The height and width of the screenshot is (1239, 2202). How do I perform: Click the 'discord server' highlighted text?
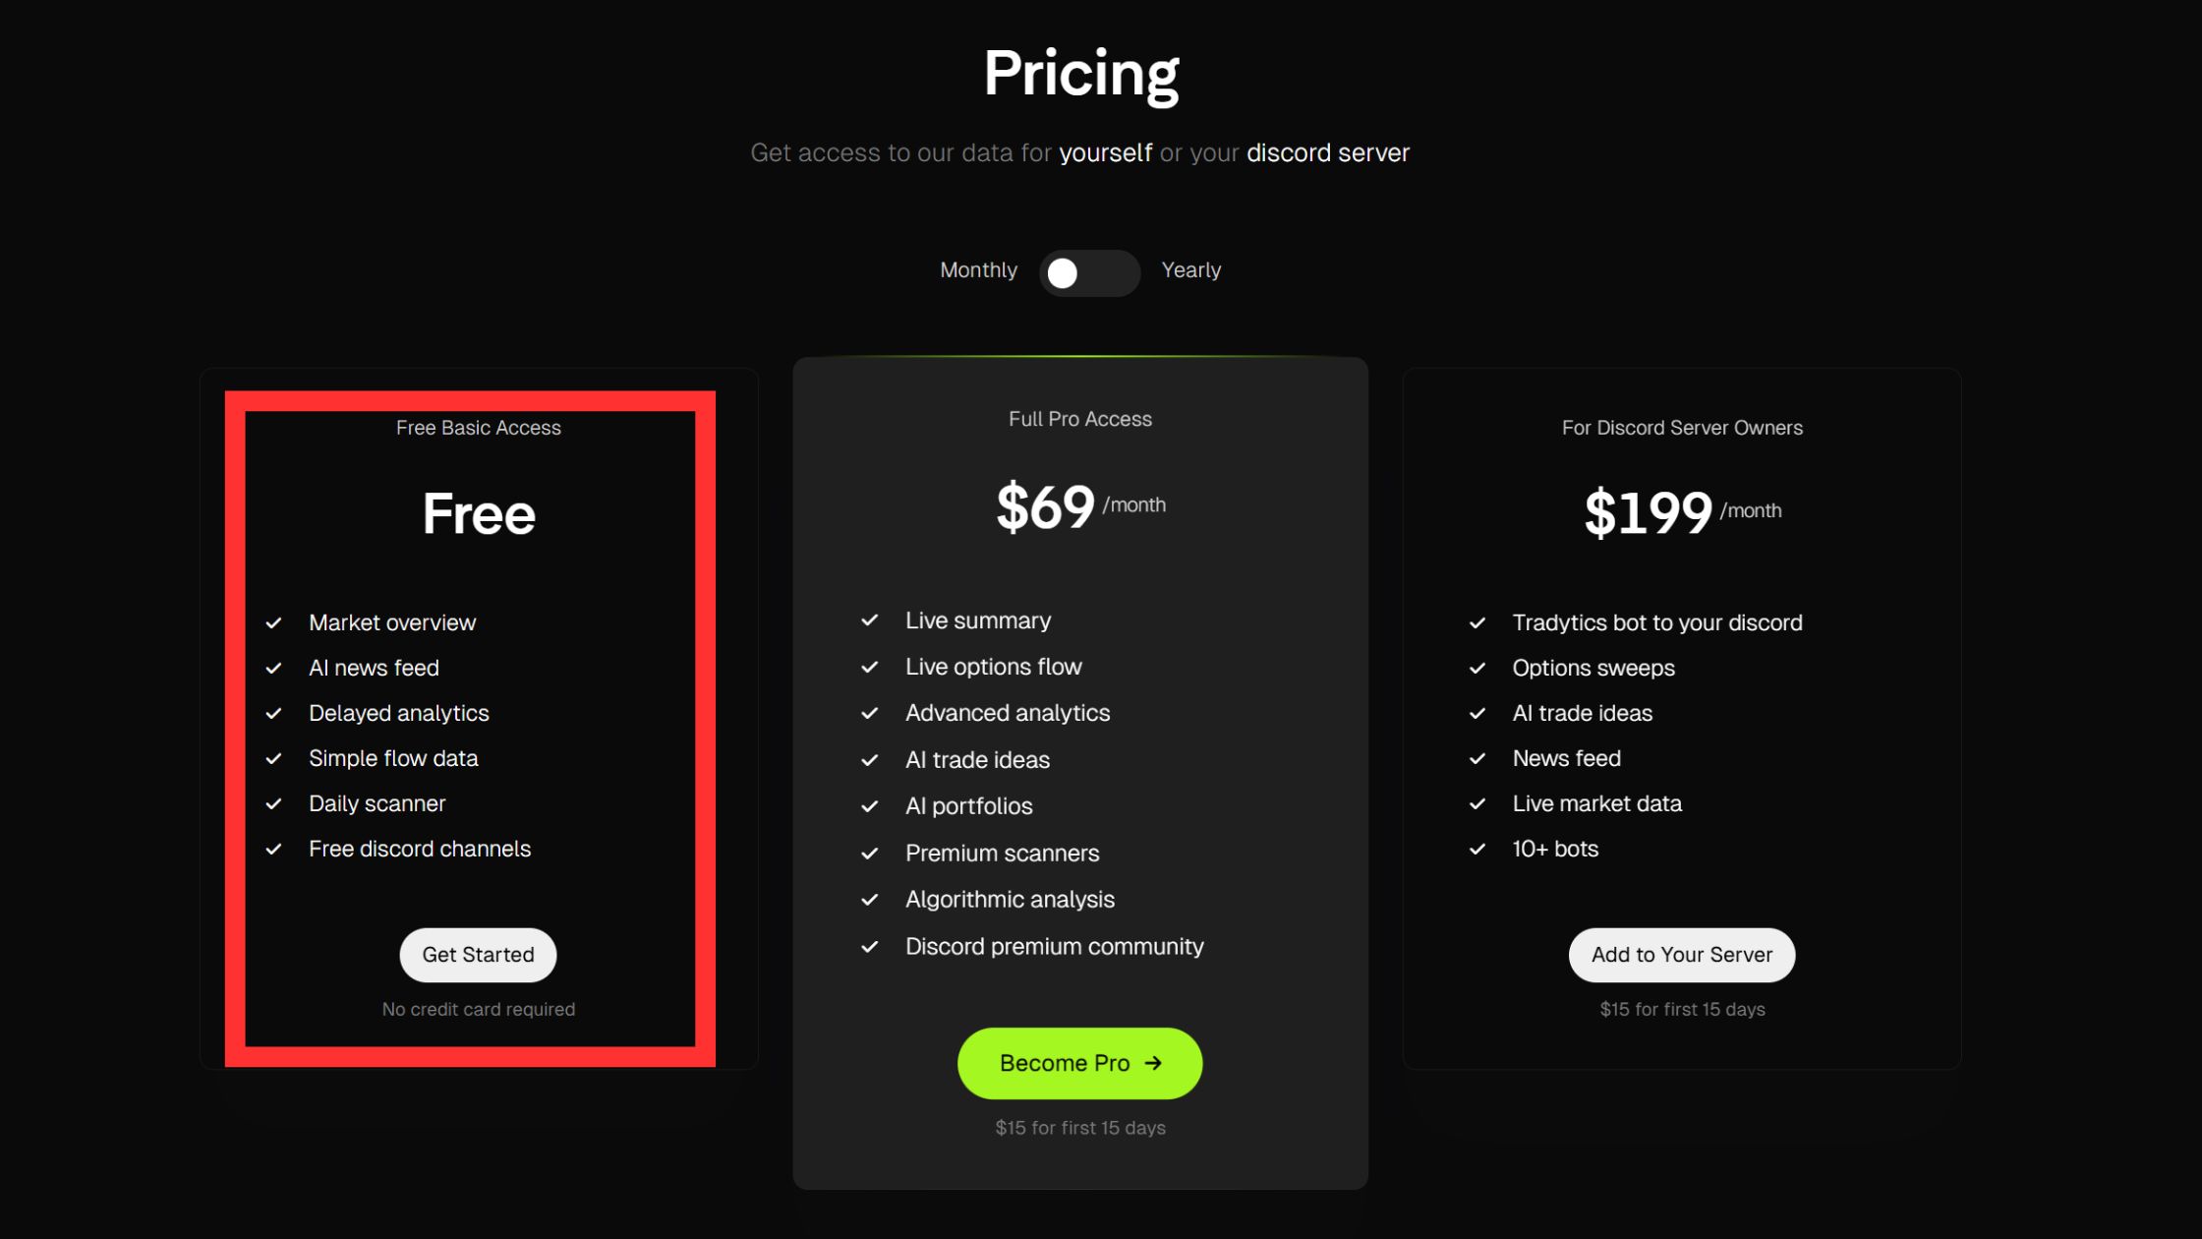point(1328,152)
